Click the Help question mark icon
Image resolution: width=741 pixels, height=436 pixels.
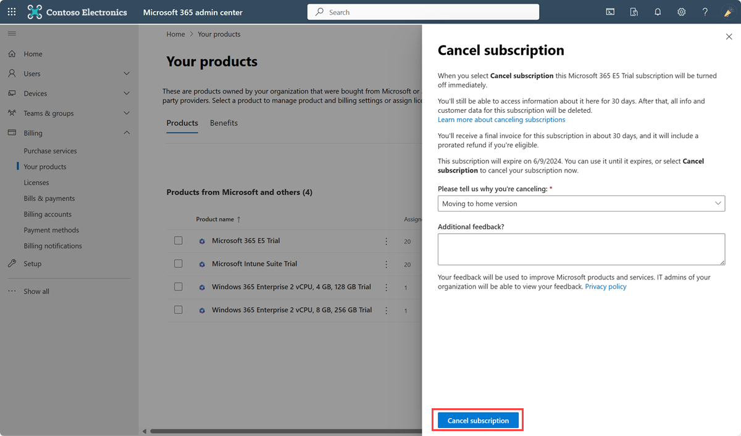pos(705,12)
